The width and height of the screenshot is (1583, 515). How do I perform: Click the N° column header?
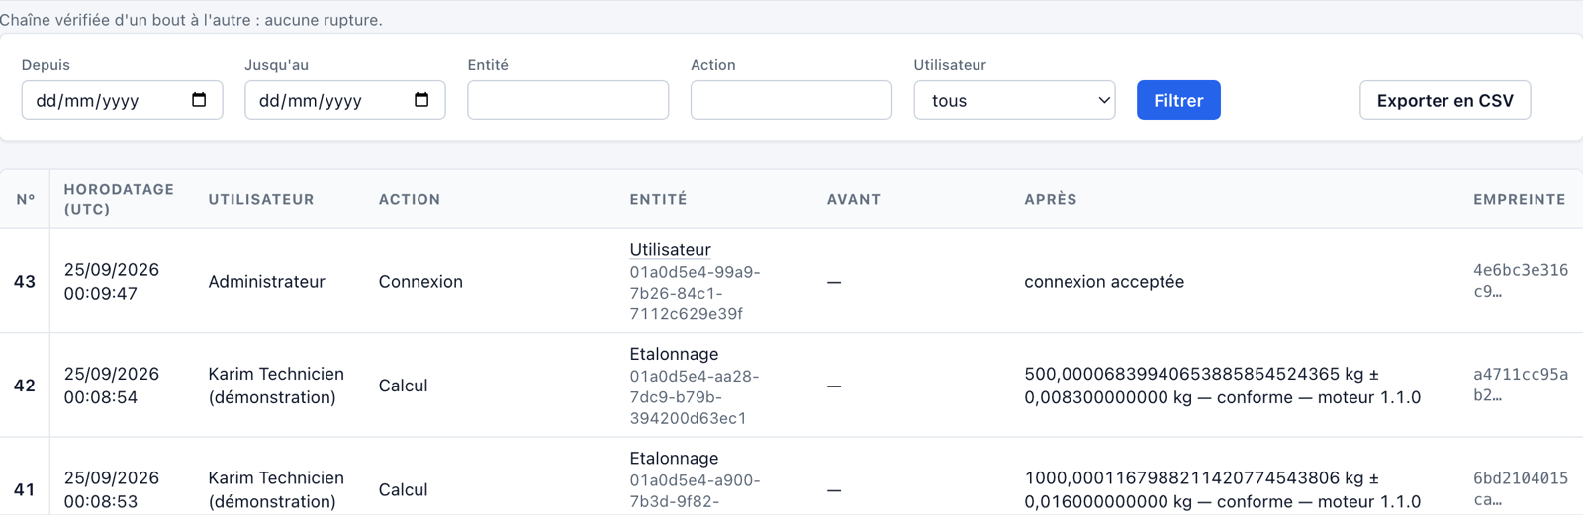[26, 199]
